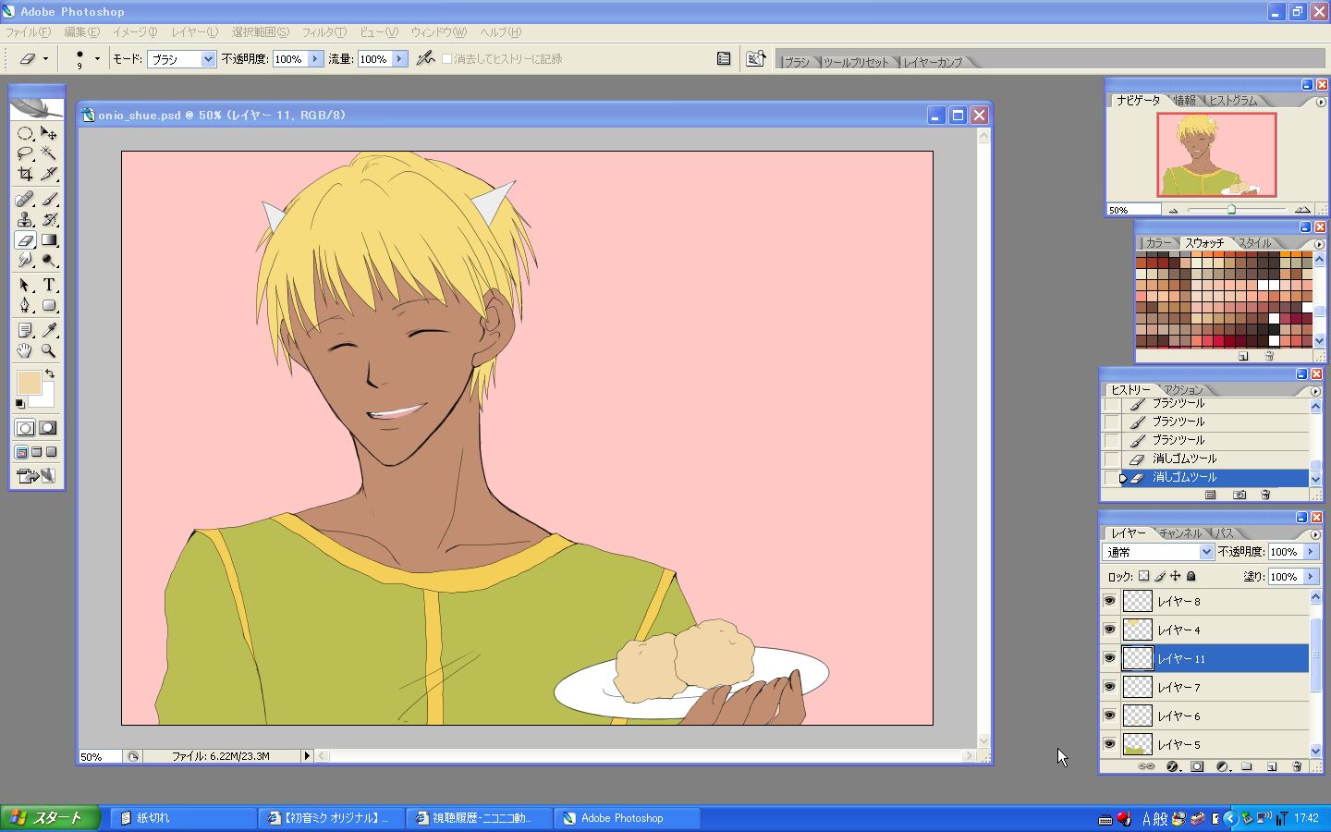Move the Navigator zoom slider
Viewport: 1331px width, 832px height.
(x=1231, y=210)
